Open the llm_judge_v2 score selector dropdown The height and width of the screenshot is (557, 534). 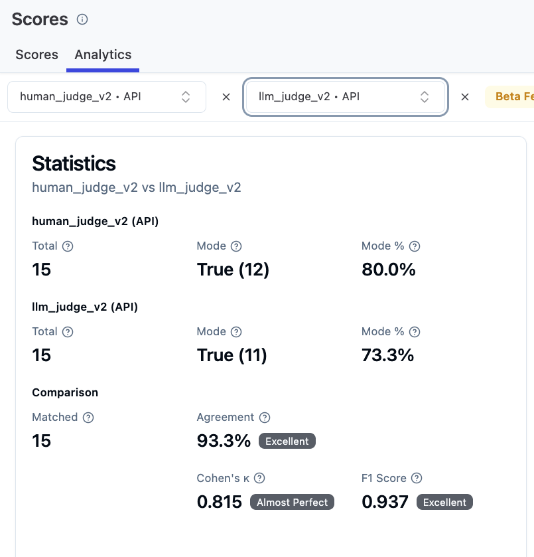pos(345,96)
